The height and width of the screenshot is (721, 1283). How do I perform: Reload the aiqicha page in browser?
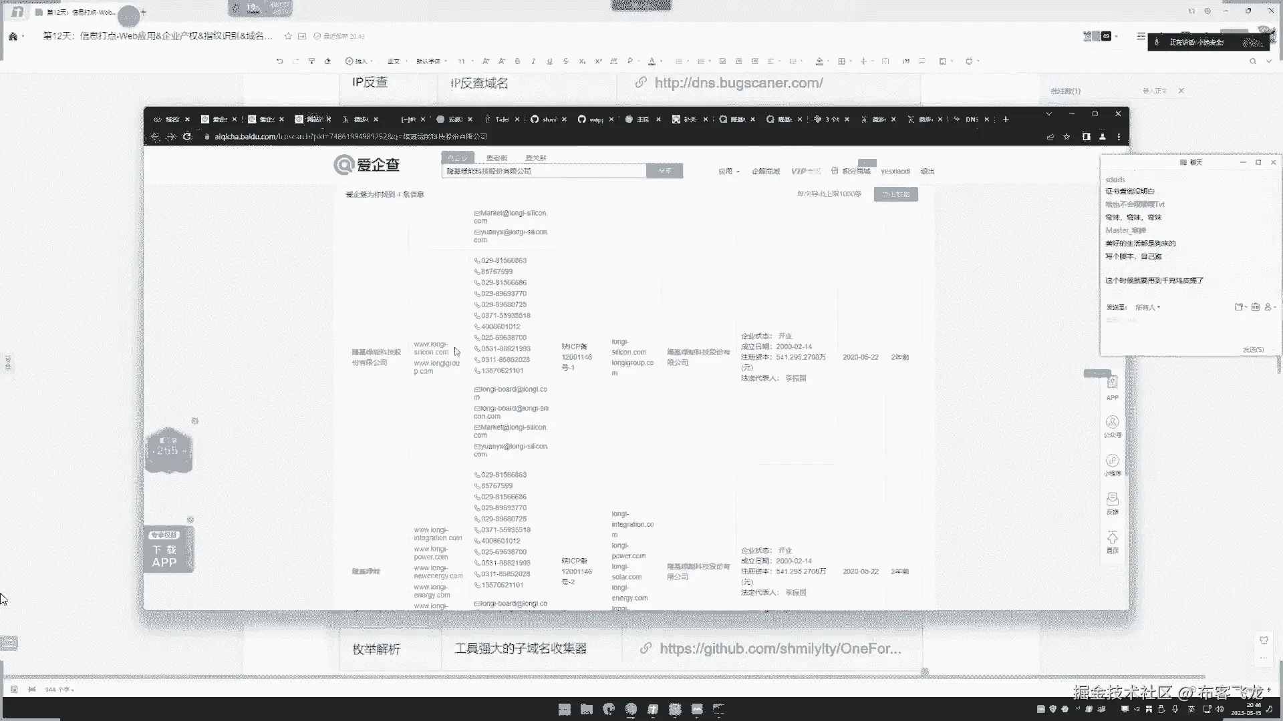coord(187,137)
